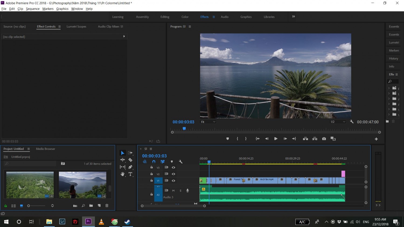The height and width of the screenshot is (227, 404).
Task: Switch to the Color workspace
Action: (x=185, y=17)
